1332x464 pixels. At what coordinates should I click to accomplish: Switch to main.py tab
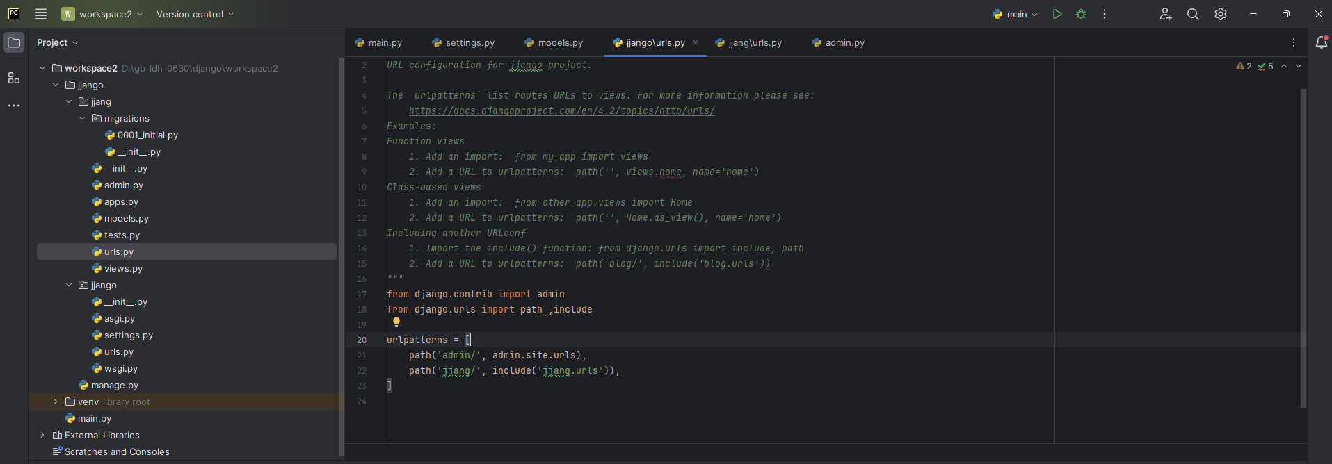378,42
